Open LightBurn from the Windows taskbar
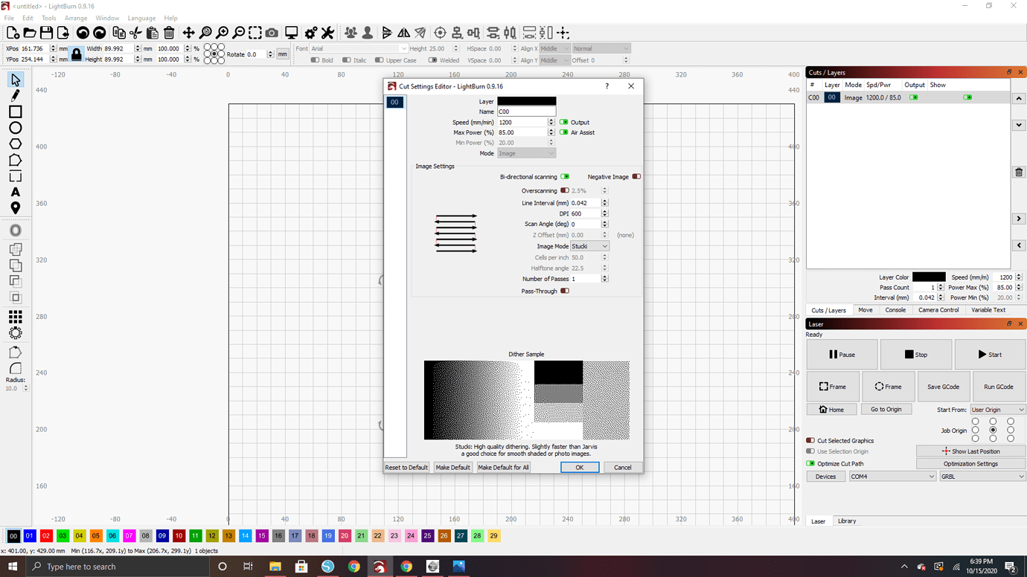The image size is (1027, 577). coord(380,567)
